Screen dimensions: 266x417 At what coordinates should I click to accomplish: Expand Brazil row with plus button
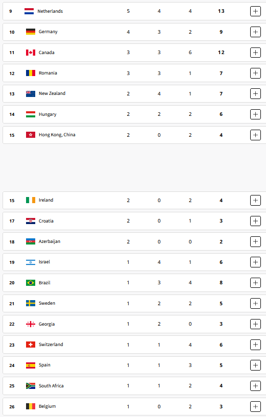(255, 283)
